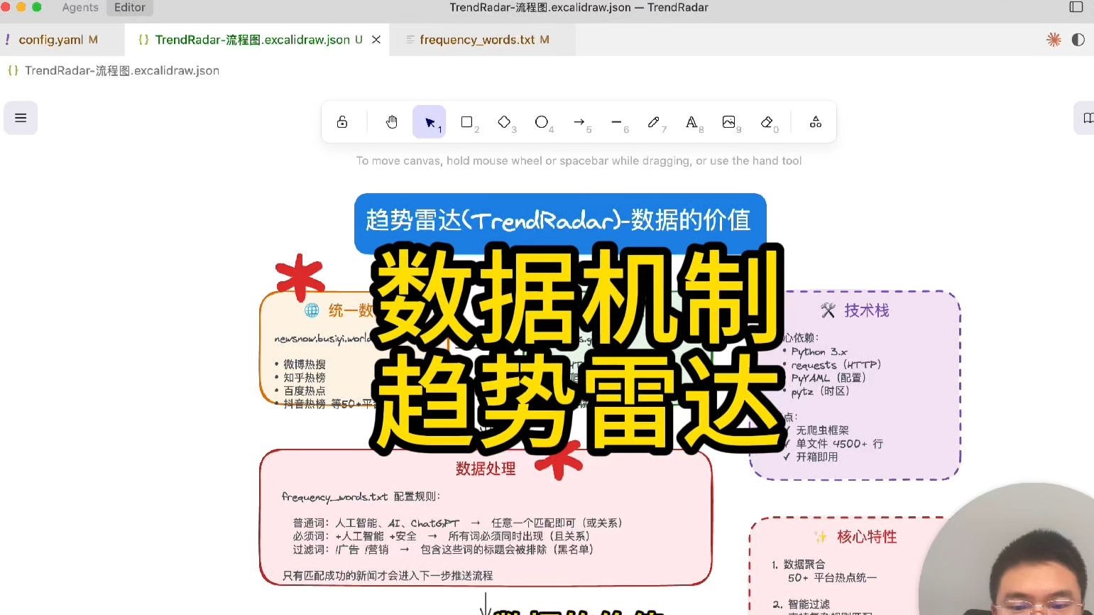Select the Ellipse tool
The image size is (1094, 615).
pyautogui.click(x=543, y=121)
